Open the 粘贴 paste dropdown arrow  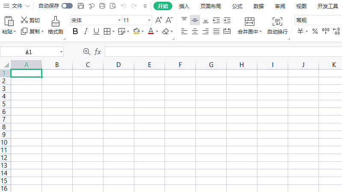click(x=15, y=32)
